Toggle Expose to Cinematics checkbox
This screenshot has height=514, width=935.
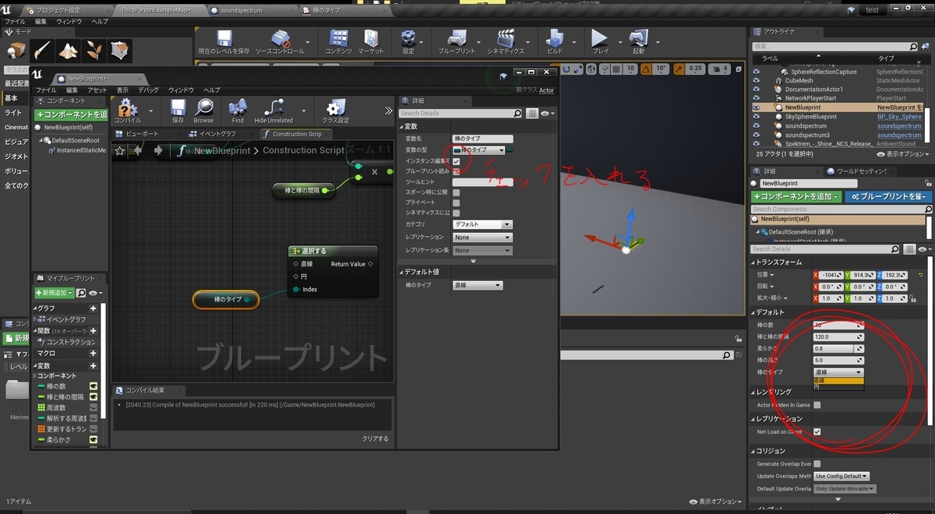tap(457, 213)
